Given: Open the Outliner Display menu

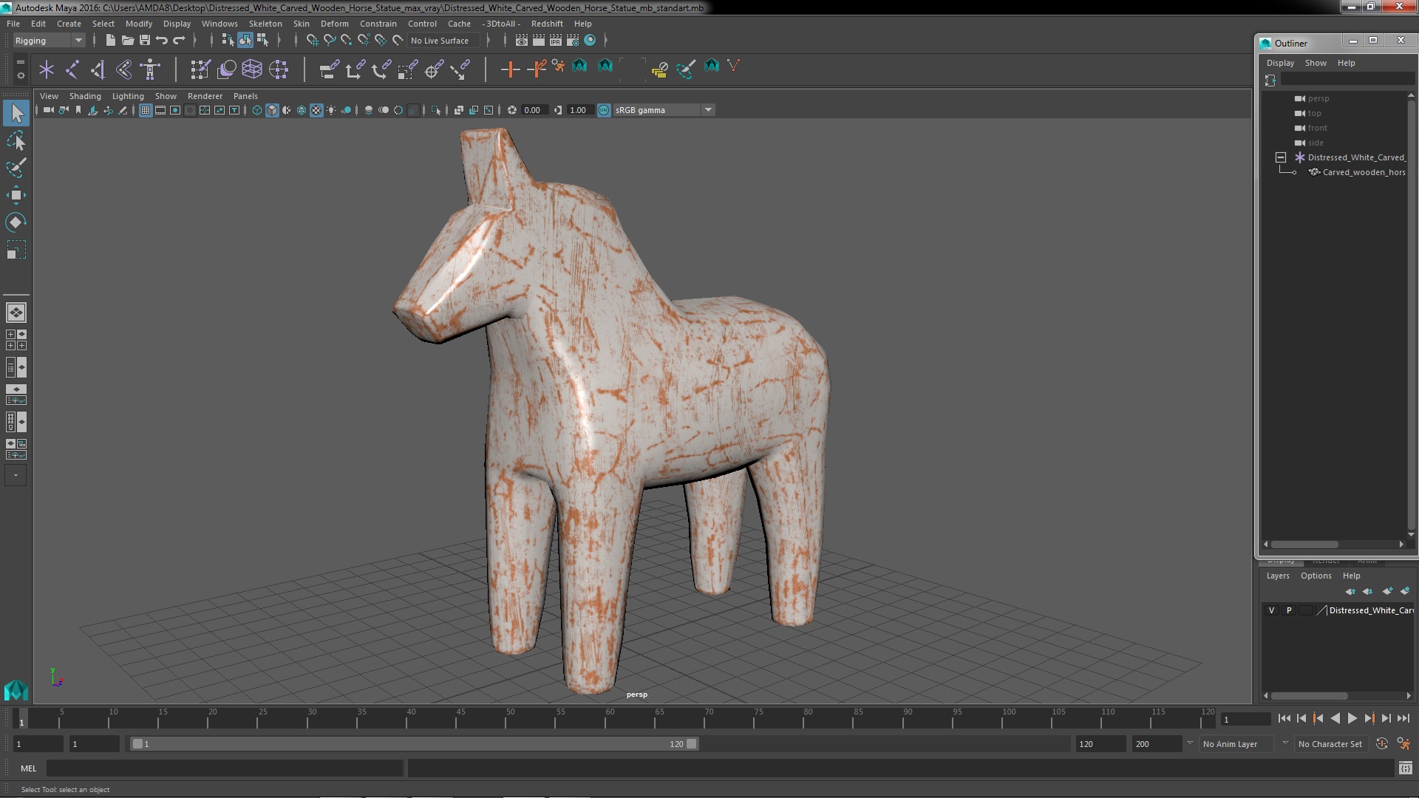Looking at the screenshot, I should 1280,63.
